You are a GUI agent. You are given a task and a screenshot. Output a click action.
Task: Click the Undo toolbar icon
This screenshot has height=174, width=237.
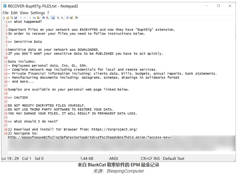21,18
